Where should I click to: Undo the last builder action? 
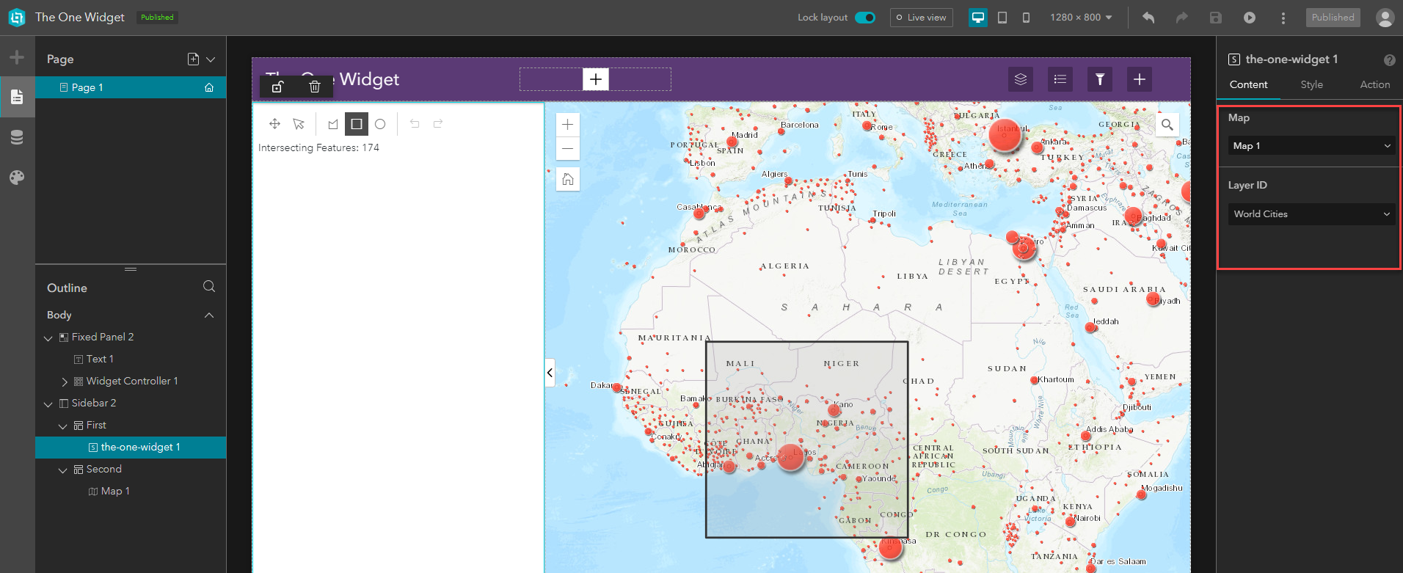(x=1148, y=18)
